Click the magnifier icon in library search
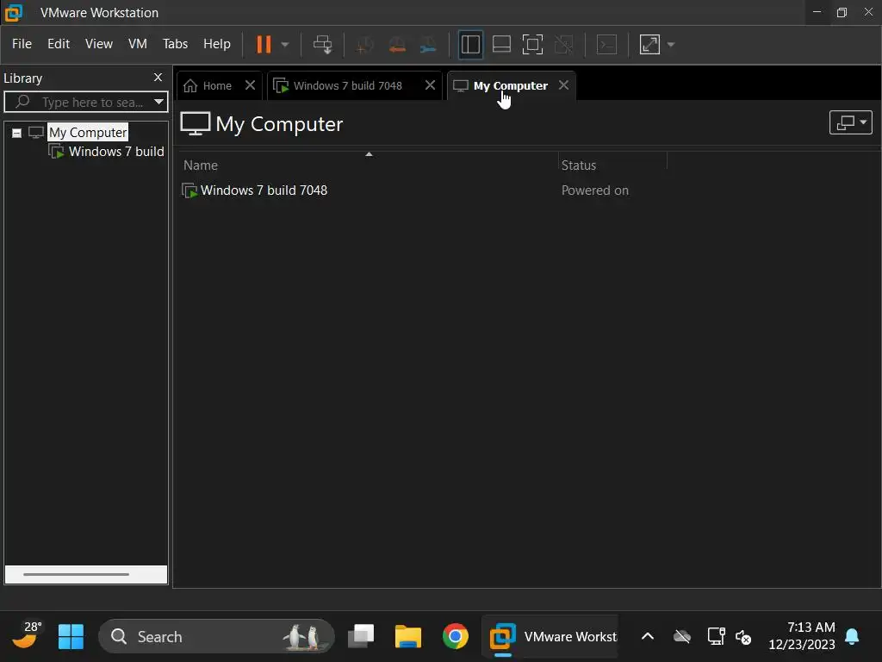This screenshot has width=882, height=662. pos(22,102)
